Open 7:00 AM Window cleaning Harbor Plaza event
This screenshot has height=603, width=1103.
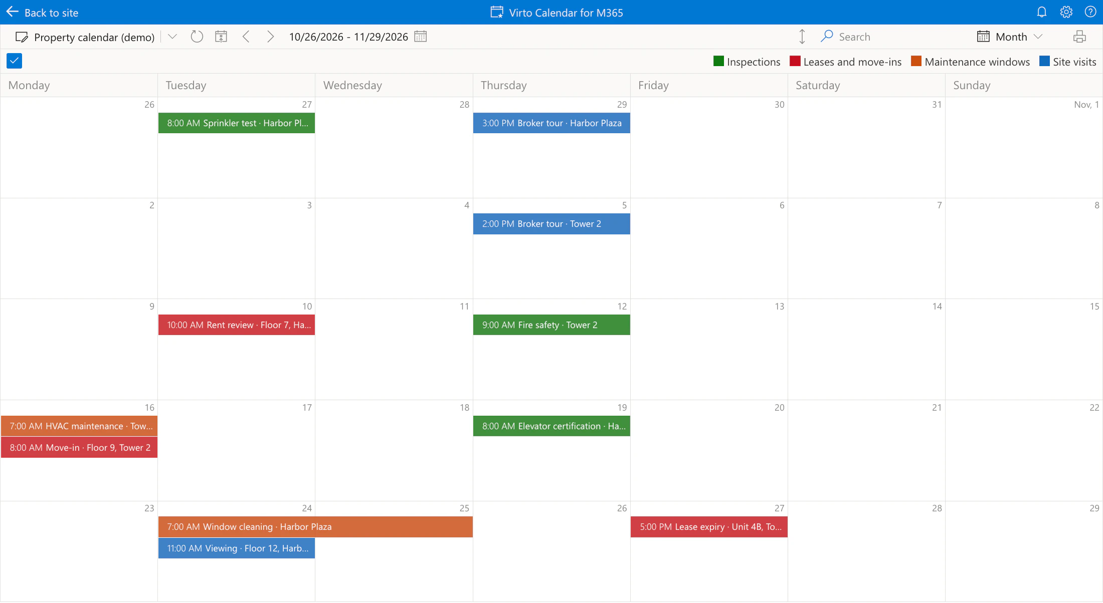[x=315, y=527]
